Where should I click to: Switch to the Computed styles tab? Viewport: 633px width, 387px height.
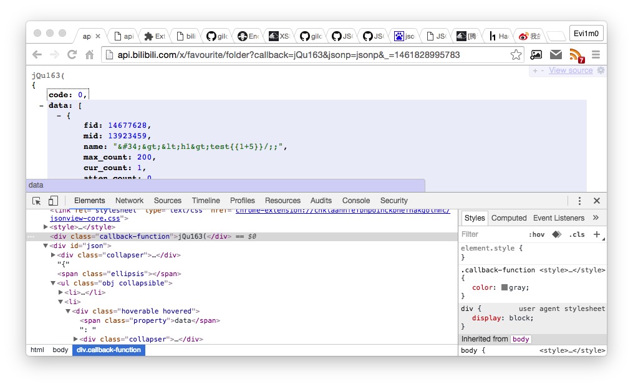coord(509,218)
